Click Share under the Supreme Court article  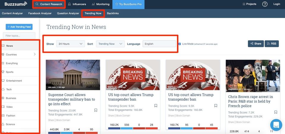51,120
